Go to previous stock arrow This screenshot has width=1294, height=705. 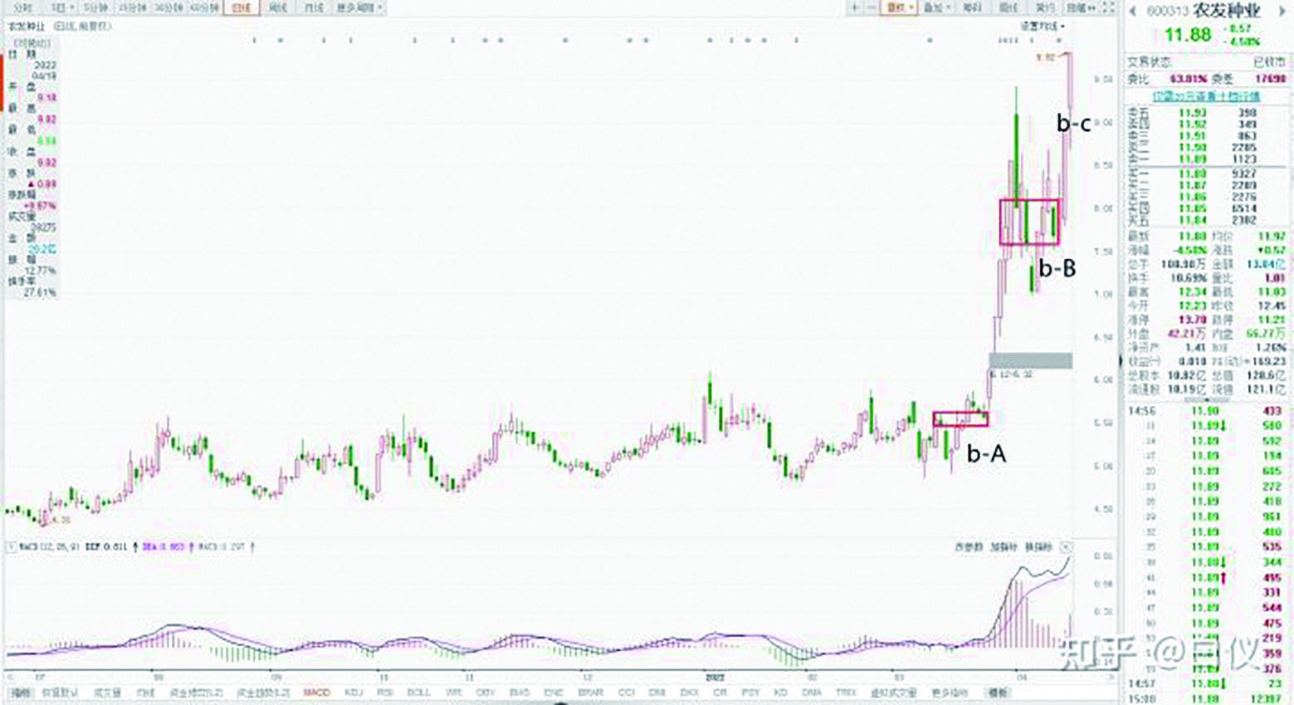point(1134,11)
